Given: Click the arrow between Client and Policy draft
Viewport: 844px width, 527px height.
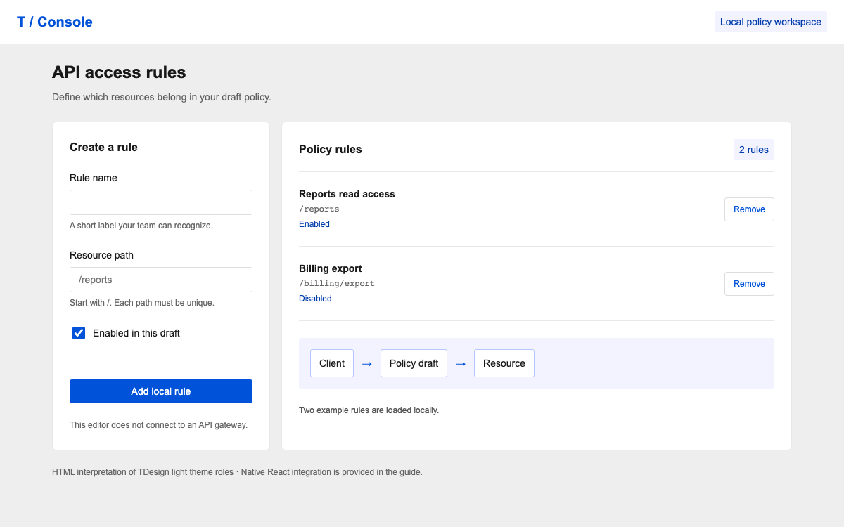Looking at the screenshot, I should tap(367, 364).
